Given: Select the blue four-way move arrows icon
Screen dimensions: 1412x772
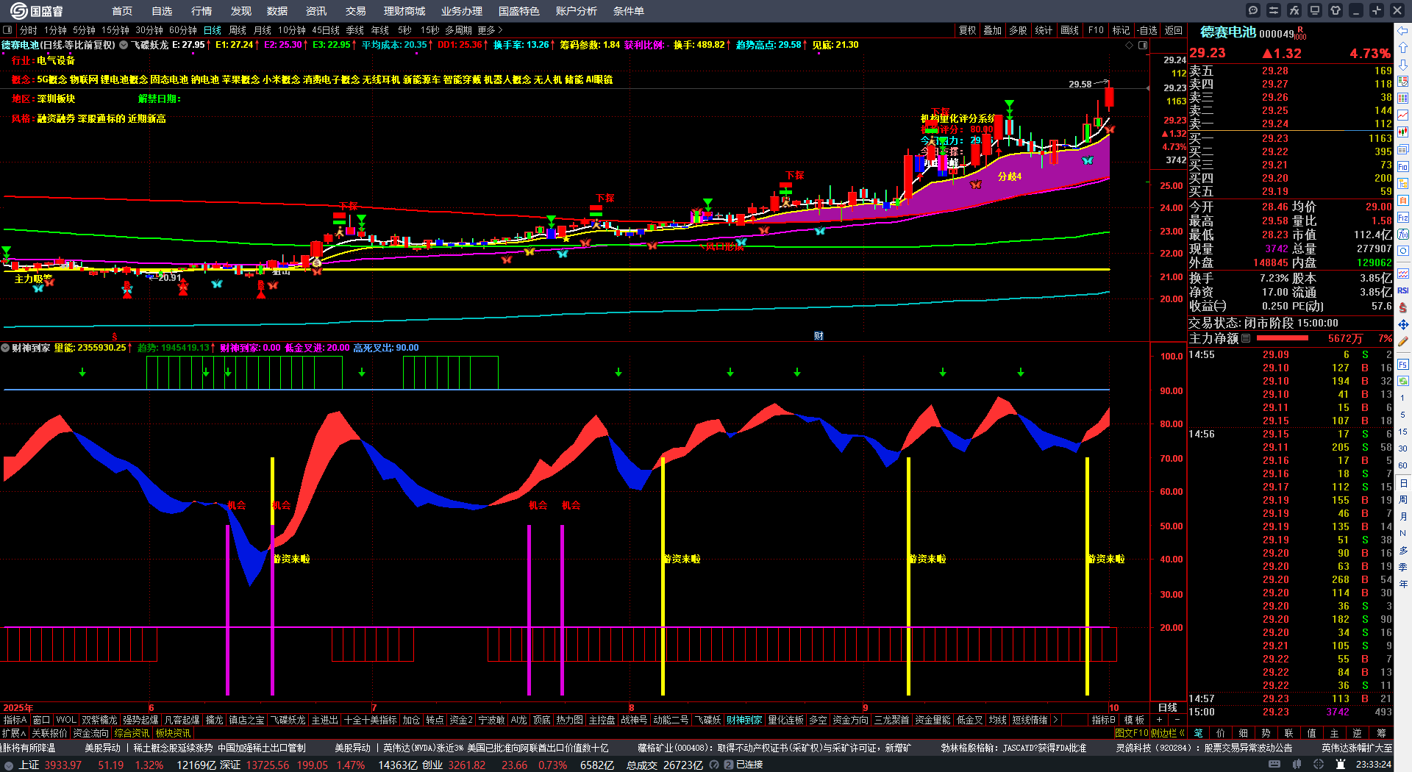Looking at the screenshot, I should coord(1403,324).
